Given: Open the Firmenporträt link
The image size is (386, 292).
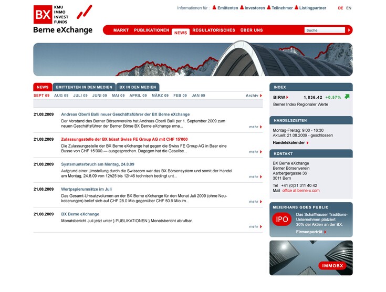Looking at the screenshot, I should click(309, 232).
